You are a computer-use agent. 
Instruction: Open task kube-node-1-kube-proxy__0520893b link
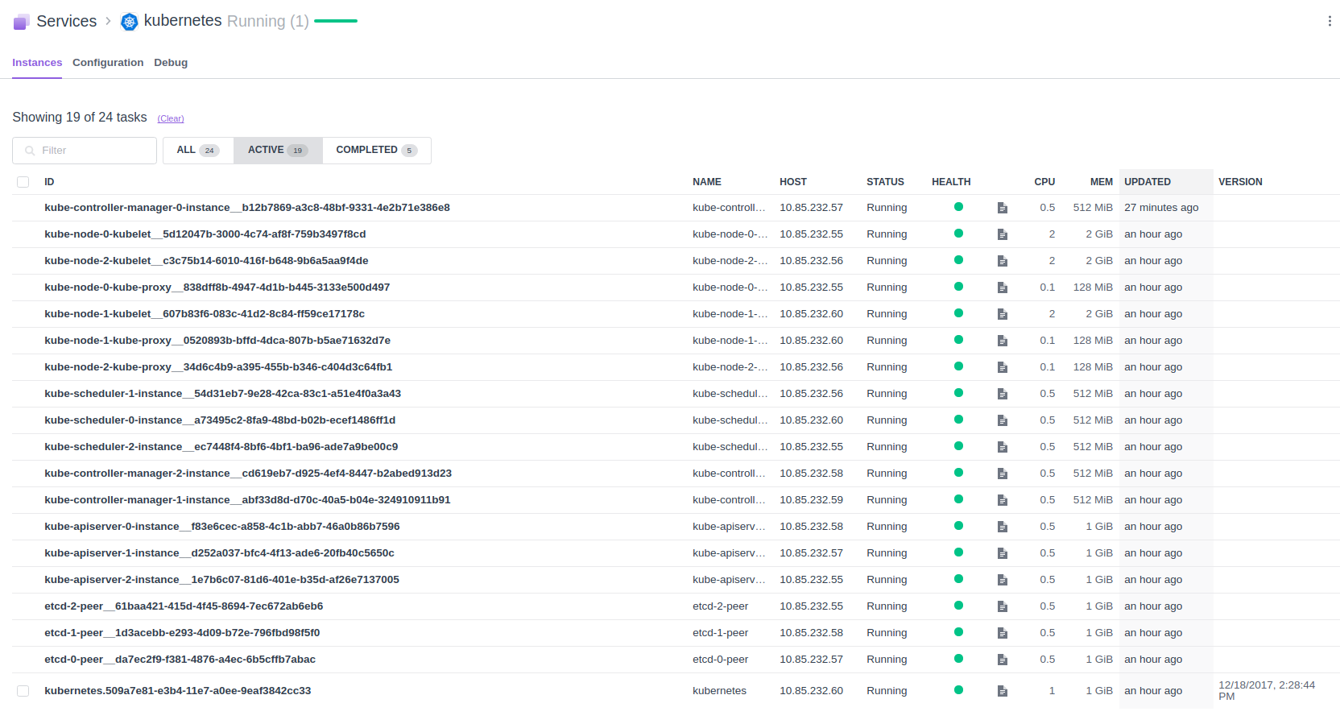(217, 341)
